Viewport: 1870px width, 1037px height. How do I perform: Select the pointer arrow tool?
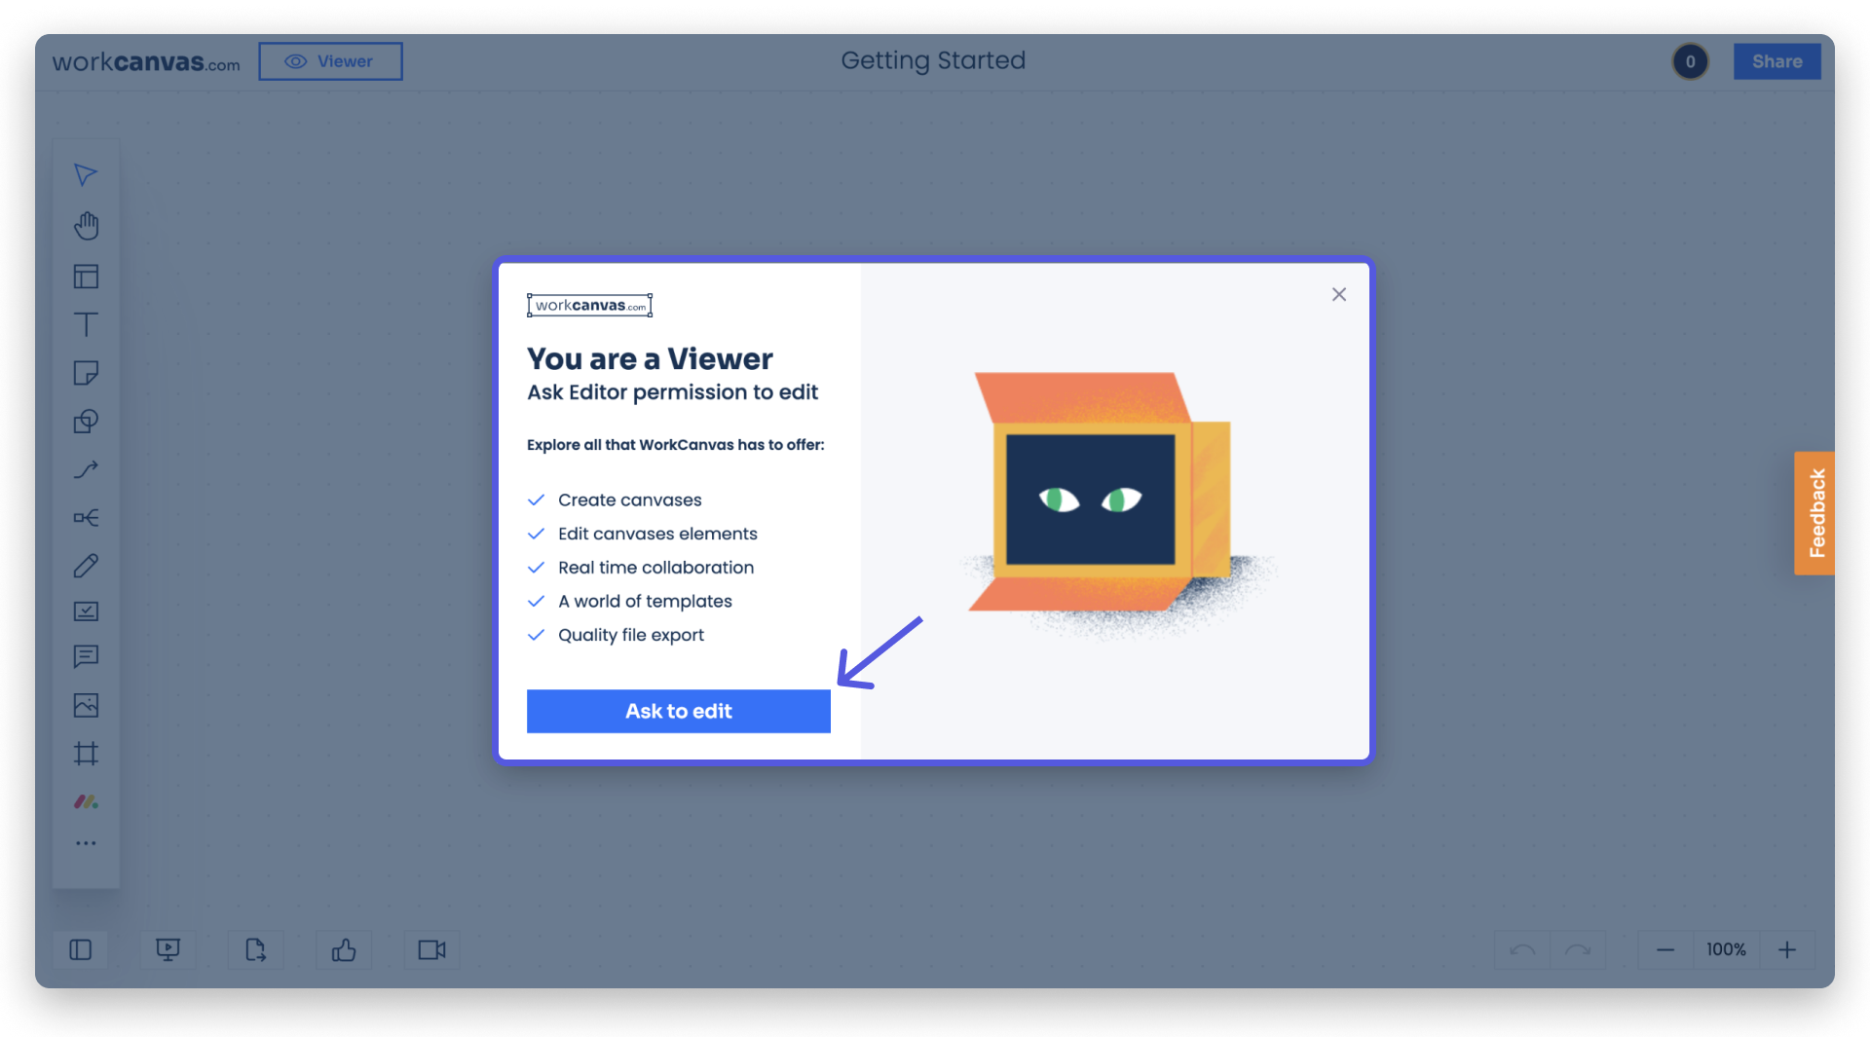[86, 175]
